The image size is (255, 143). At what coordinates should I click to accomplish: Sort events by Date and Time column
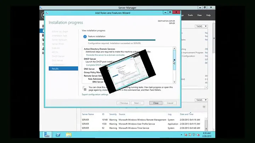point(187,114)
